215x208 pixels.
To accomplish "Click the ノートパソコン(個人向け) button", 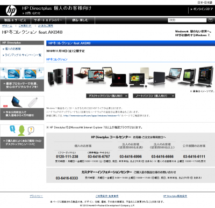I will pyautogui.click(x=154, y=96).
